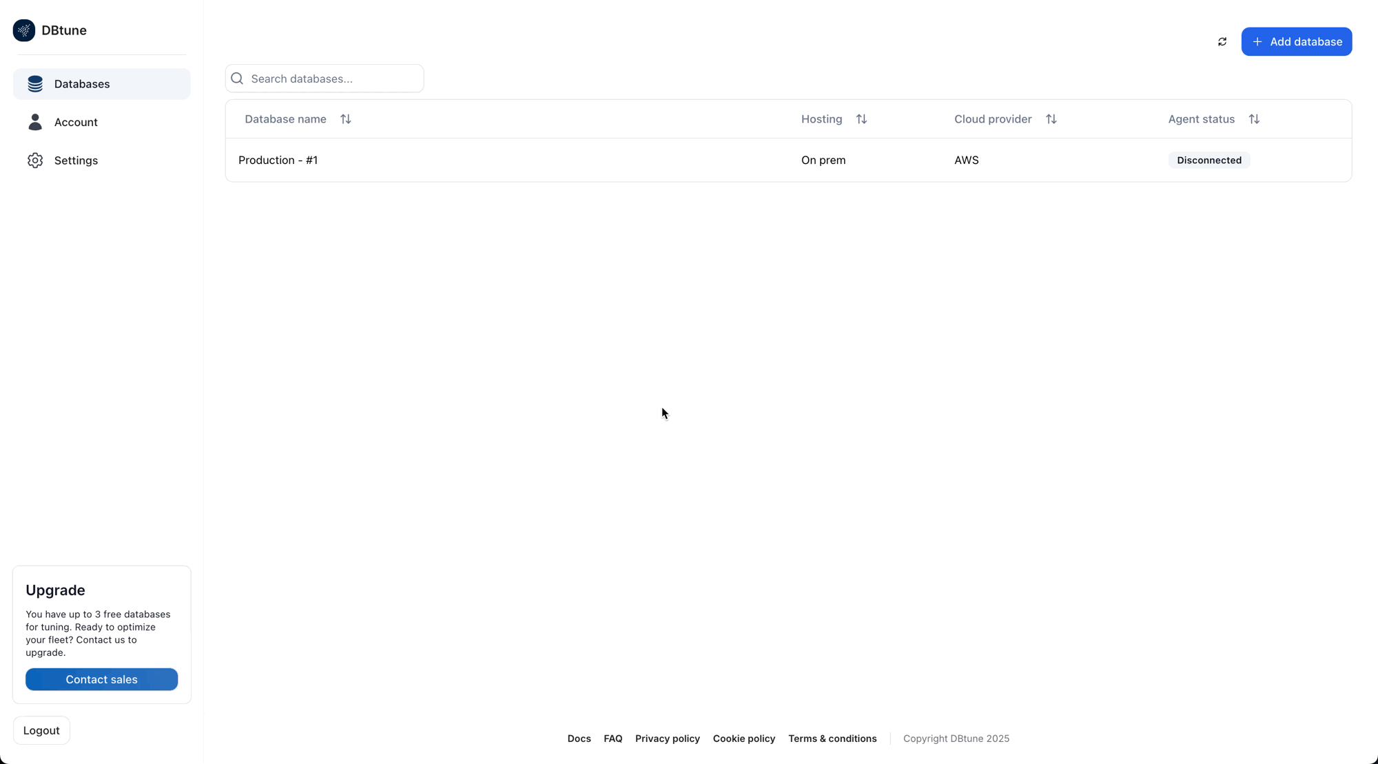
Task: Sort by Cloud provider column
Action: point(1051,118)
